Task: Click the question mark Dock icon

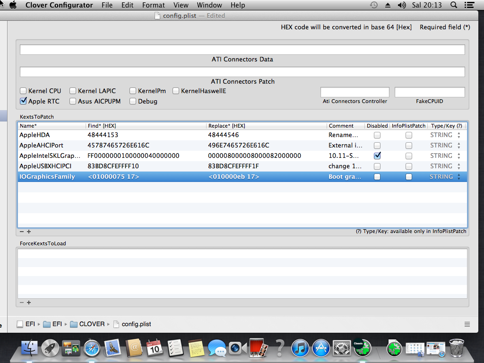Action: (279, 348)
